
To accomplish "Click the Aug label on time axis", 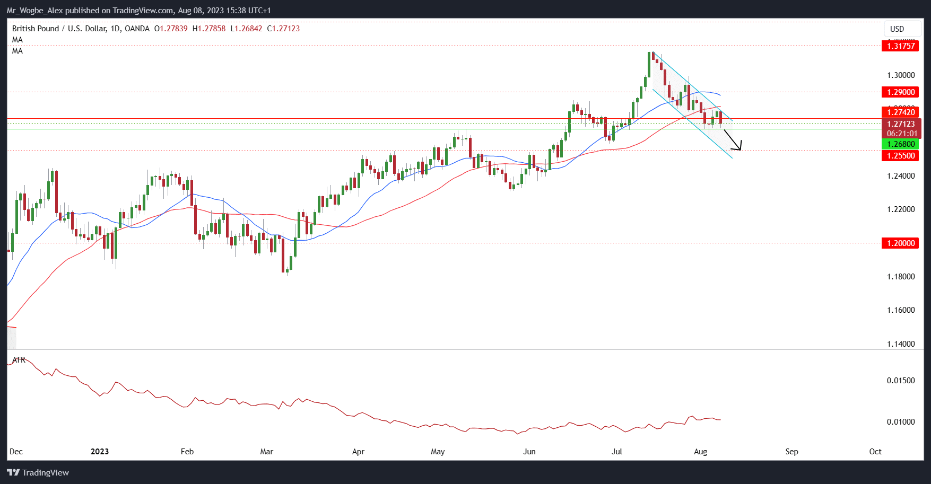I will pyautogui.click(x=701, y=452).
